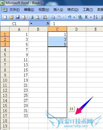Click cell A16 containing 31
The image size is (103, 130).
pos(19,110)
